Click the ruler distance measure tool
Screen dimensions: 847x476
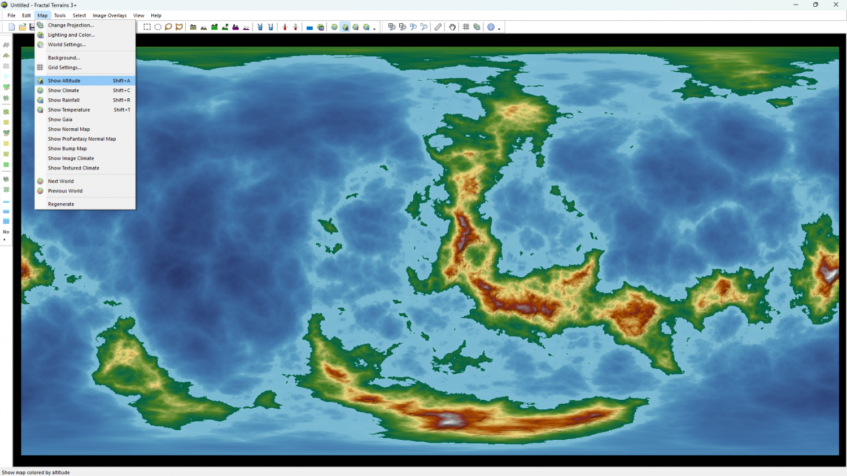[x=438, y=27]
